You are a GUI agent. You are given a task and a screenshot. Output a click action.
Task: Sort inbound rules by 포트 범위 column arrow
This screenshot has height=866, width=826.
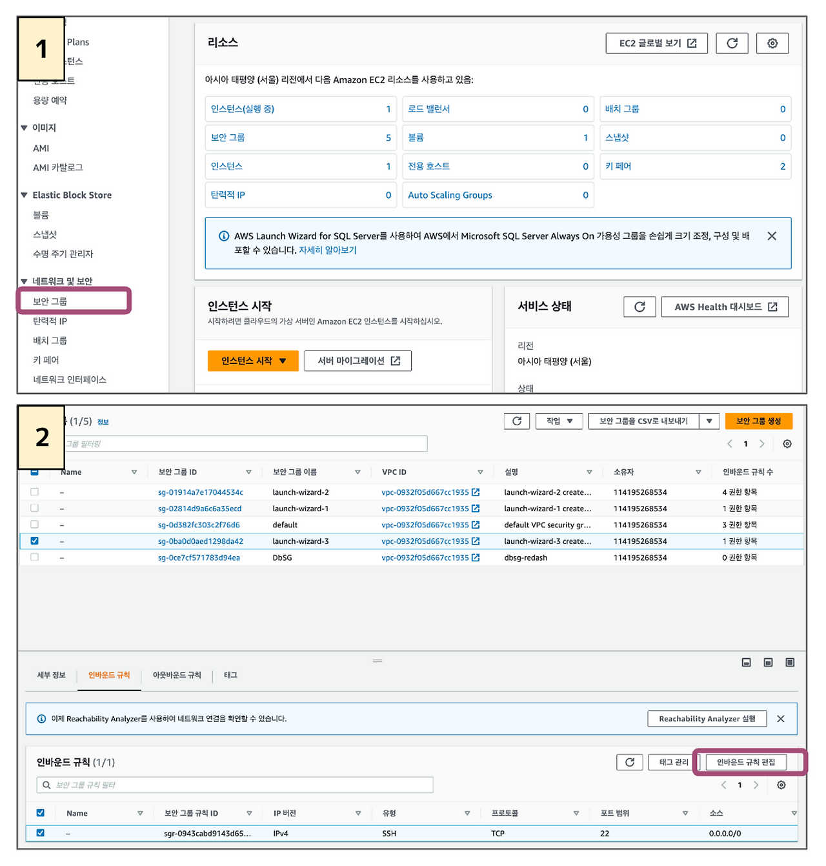click(x=685, y=814)
